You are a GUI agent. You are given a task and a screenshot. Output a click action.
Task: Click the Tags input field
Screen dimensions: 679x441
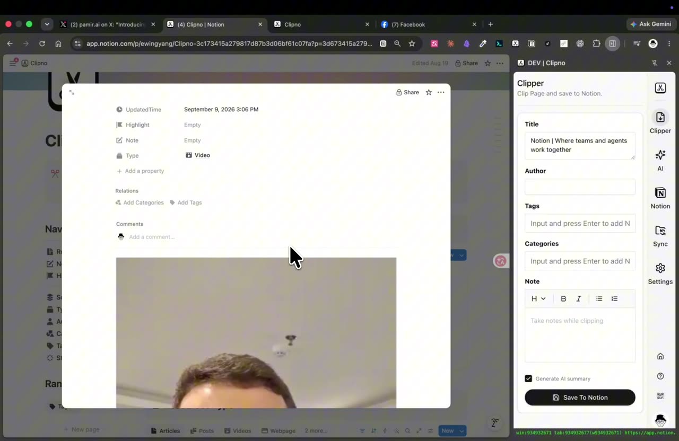580,223
